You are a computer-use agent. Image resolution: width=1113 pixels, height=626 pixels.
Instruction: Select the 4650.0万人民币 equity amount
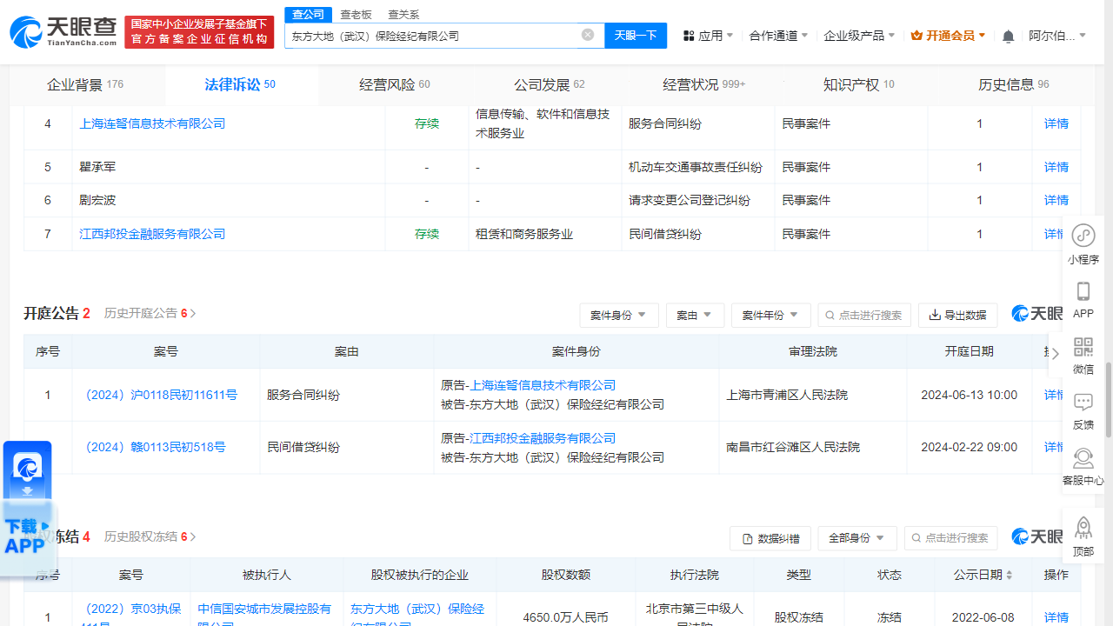click(x=565, y=617)
